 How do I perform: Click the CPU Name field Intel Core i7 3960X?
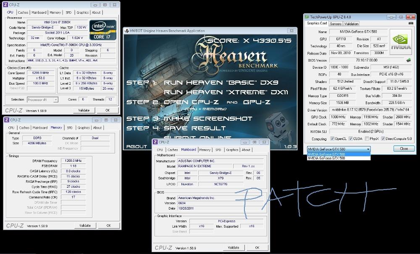(57, 22)
